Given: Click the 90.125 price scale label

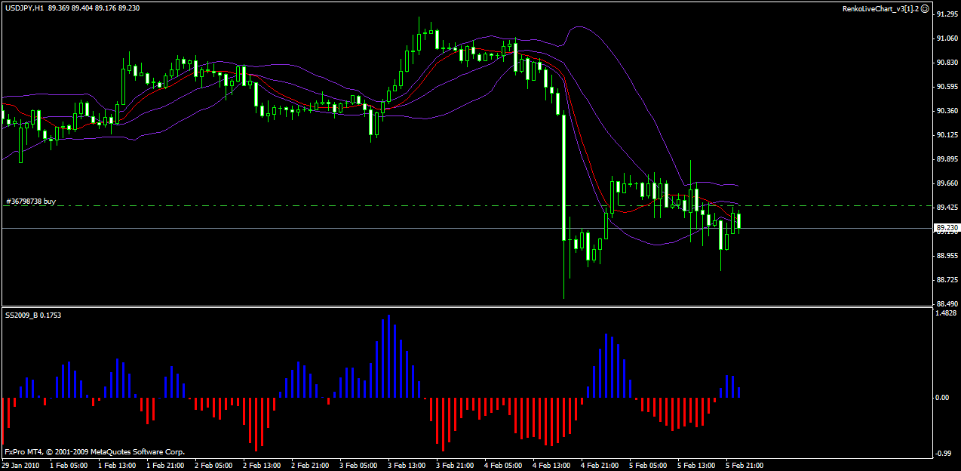Looking at the screenshot, I should 947,135.
